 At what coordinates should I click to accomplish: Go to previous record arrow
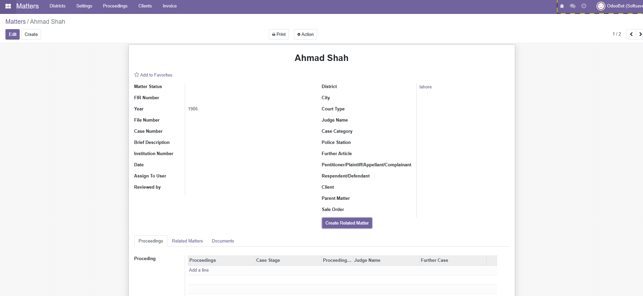pos(631,34)
